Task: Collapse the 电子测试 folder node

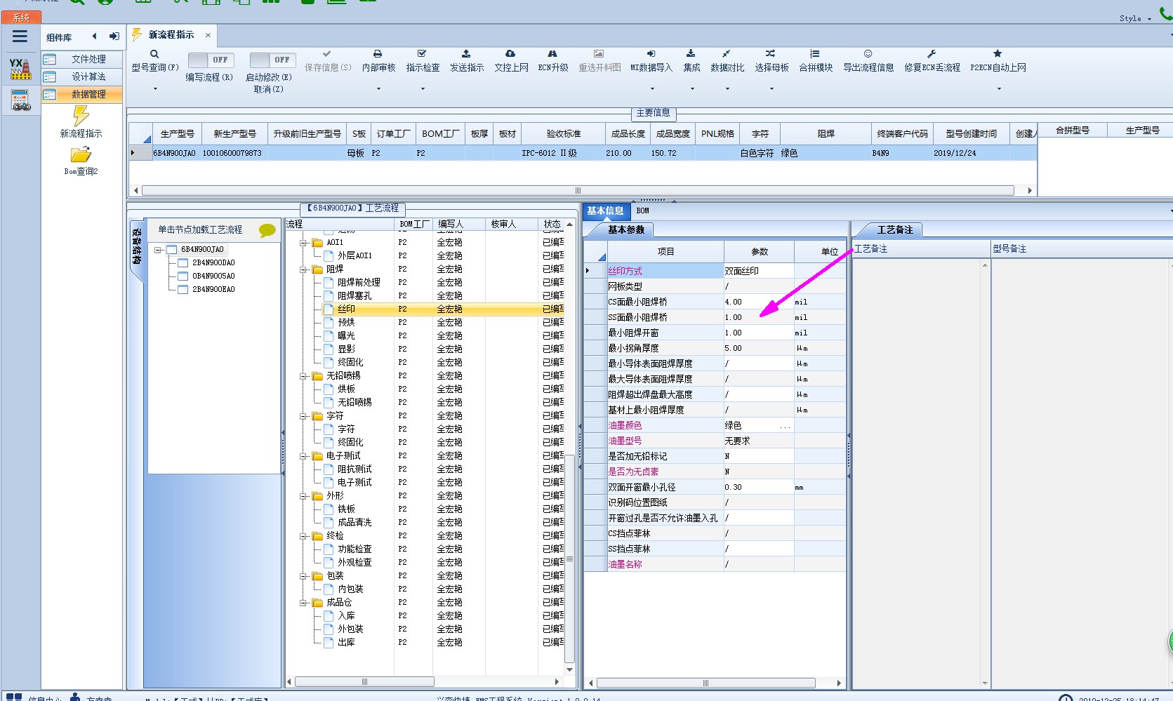Action: [304, 456]
